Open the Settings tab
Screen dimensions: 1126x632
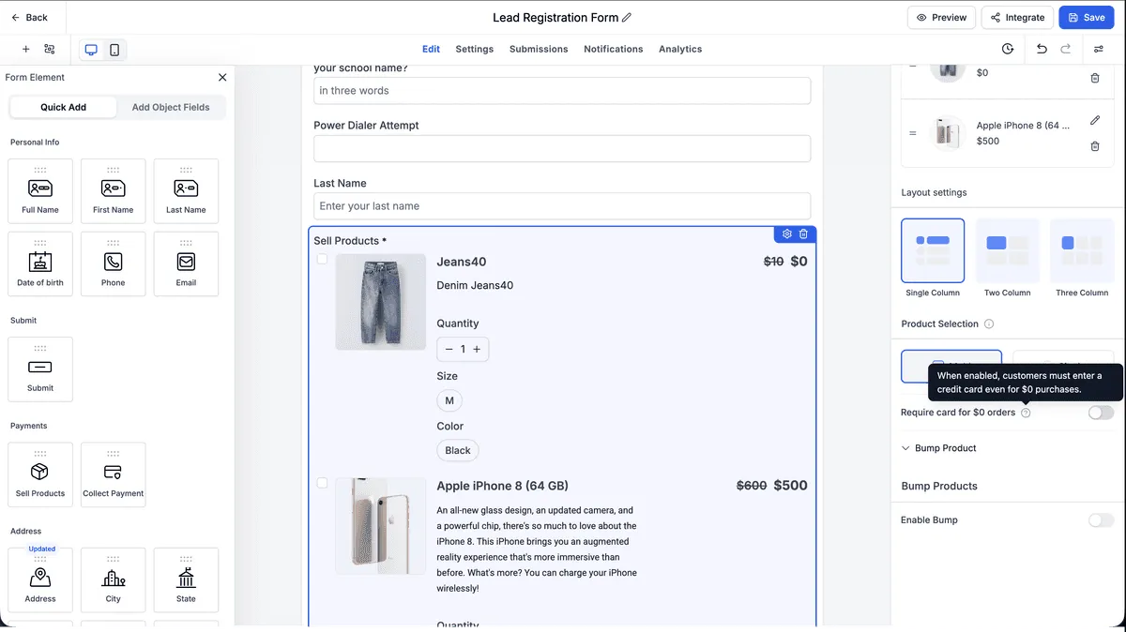[x=475, y=49]
